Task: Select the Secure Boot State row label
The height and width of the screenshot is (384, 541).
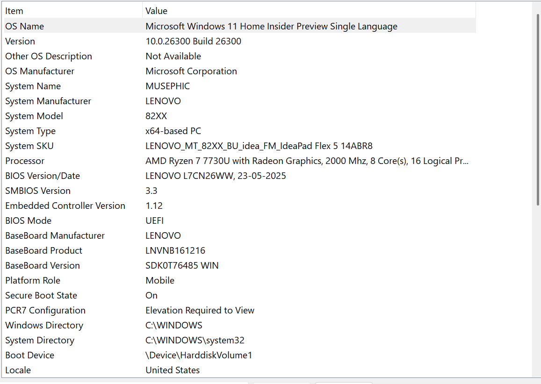Action: [41, 295]
